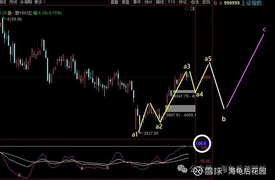Open the 事件 events menu
This screenshot has width=275, height=180.
tap(137, 2)
